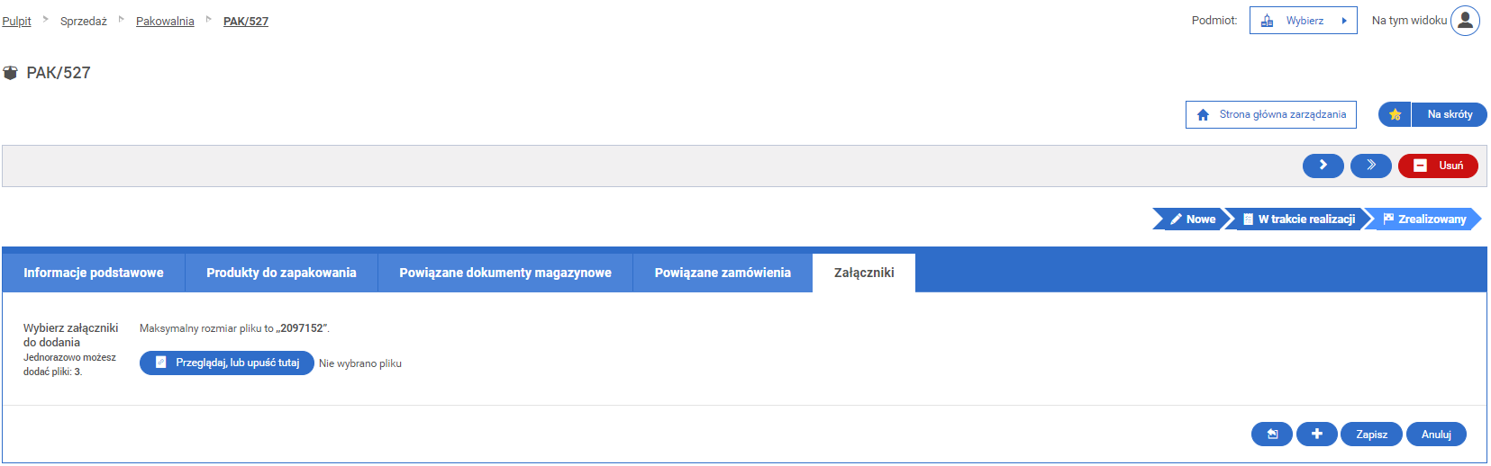Go to next record with single chevron
The width and height of the screenshot is (1491, 466).
(1323, 166)
